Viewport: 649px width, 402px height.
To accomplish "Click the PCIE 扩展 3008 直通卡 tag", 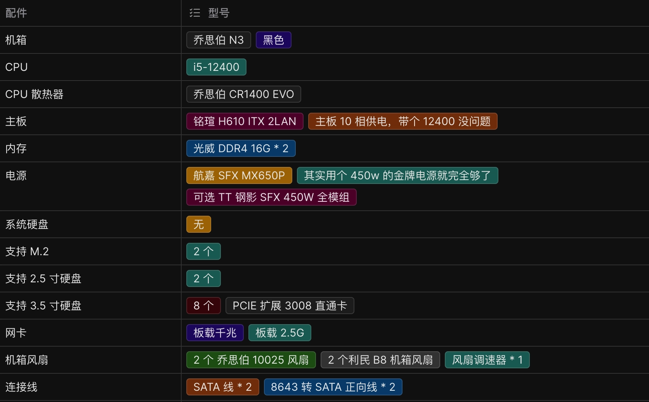I will pos(290,306).
